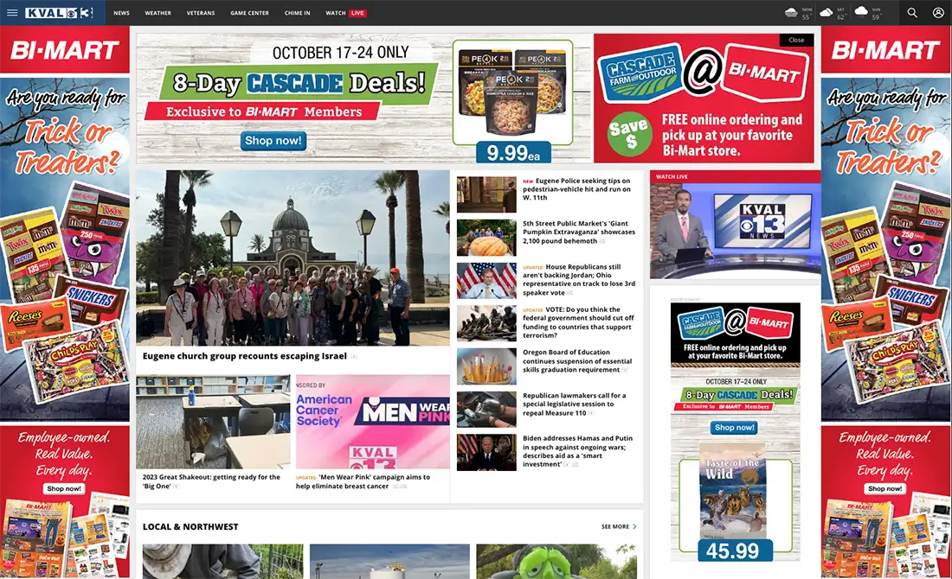The height and width of the screenshot is (579, 952).
Task: Open 2023 Great Shakeout story link
Action: [211, 481]
